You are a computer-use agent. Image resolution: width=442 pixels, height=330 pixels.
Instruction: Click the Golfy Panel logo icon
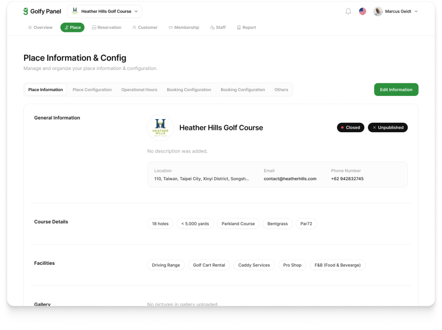(25, 11)
